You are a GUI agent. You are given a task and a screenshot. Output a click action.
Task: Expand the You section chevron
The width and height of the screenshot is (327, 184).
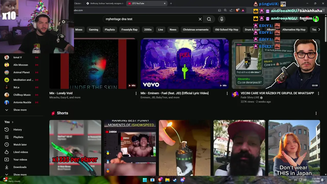pyautogui.click(x=13, y=122)
